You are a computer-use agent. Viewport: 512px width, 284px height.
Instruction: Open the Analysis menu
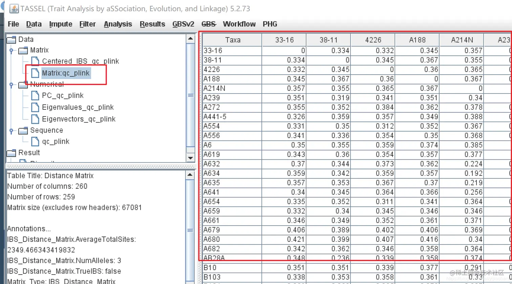point(118,24)
